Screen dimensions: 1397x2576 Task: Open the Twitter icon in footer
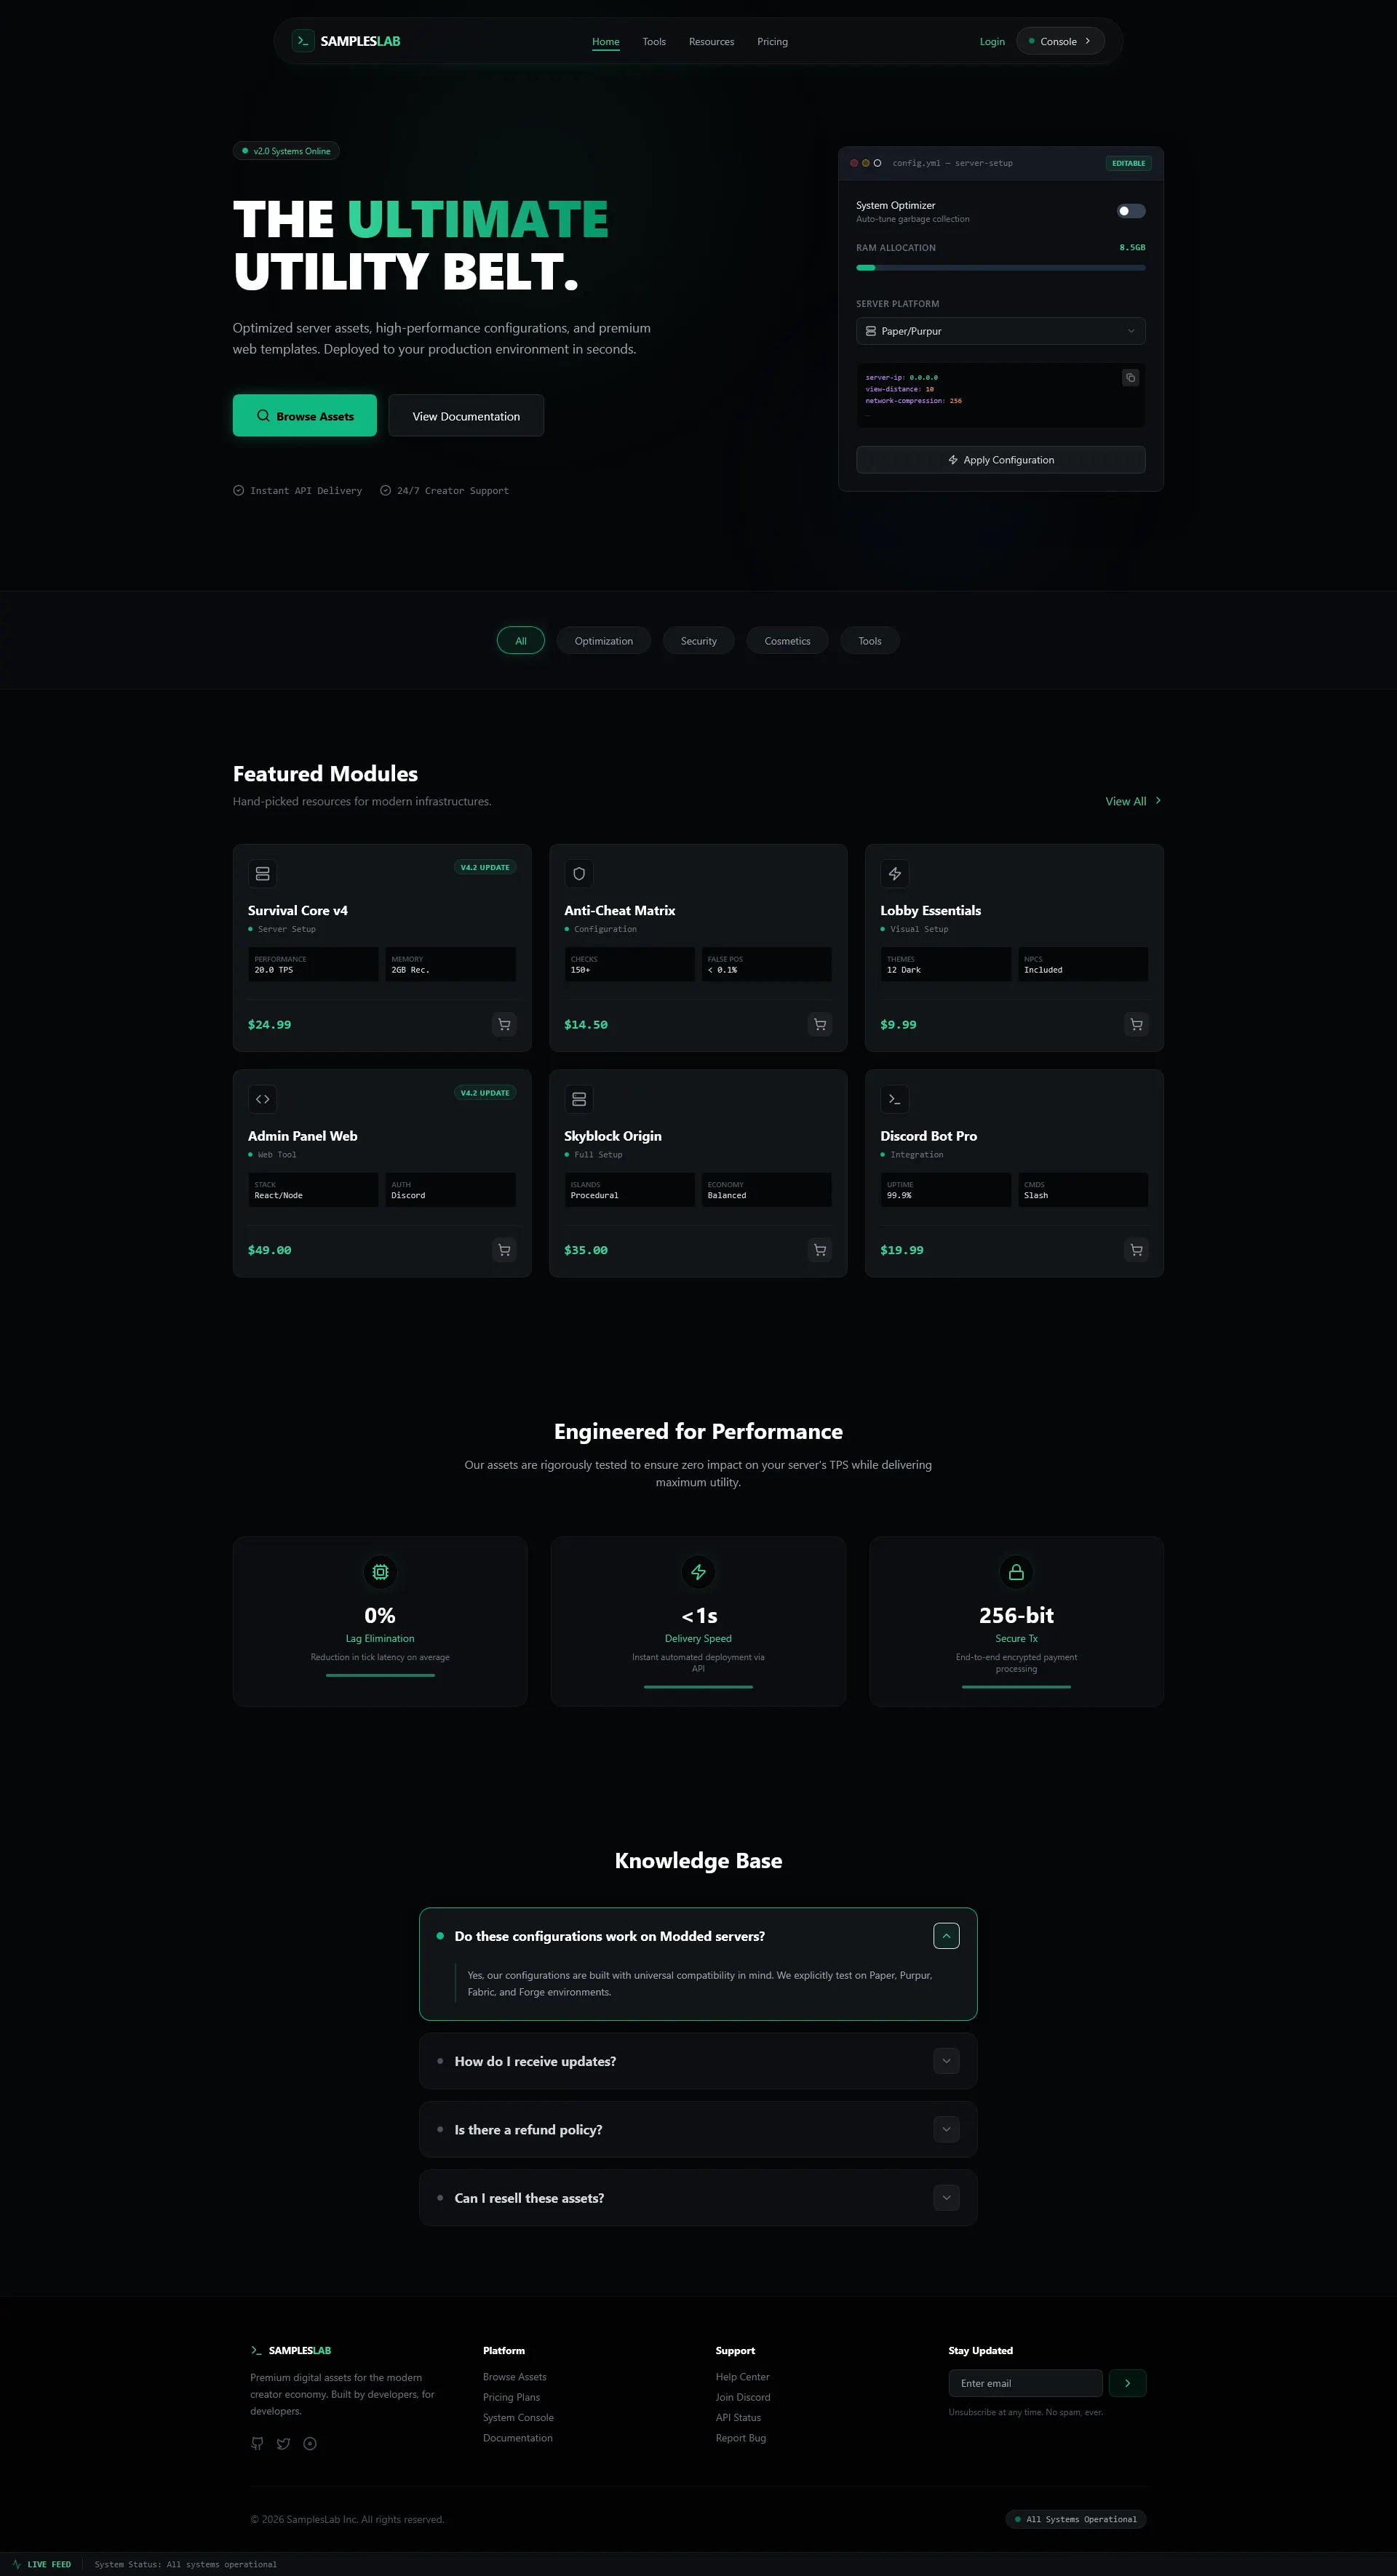283,2443
